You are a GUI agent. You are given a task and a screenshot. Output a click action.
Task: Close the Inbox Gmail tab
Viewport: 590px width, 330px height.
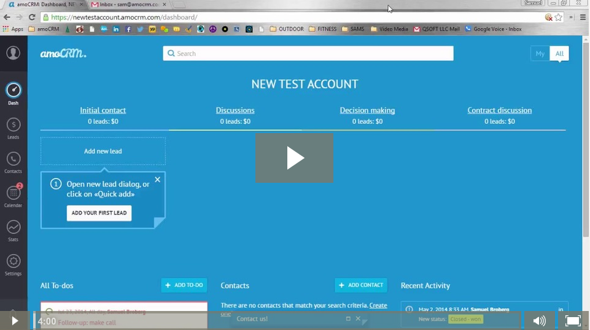coord(165,4)
